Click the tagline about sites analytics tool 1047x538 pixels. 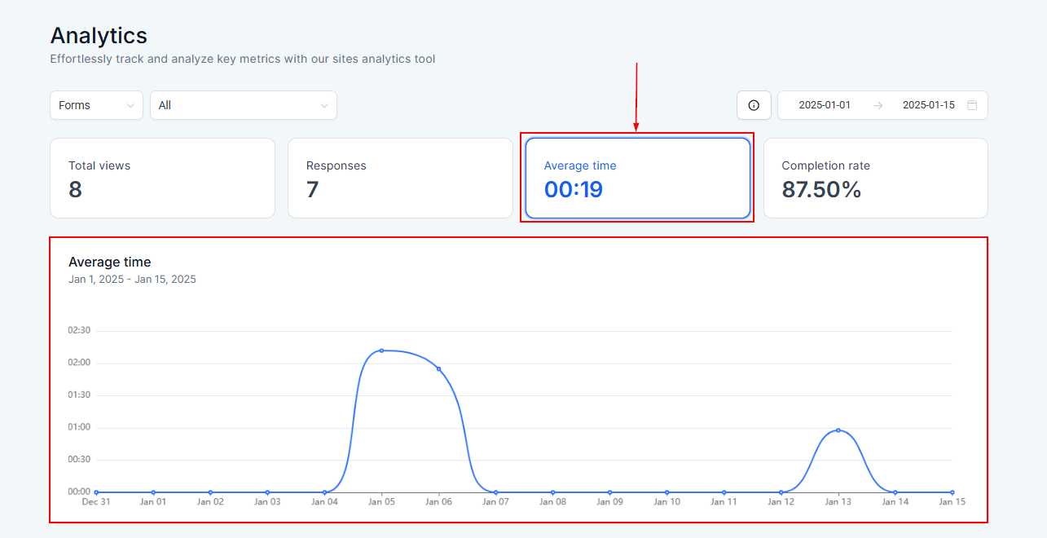(243, 59)
